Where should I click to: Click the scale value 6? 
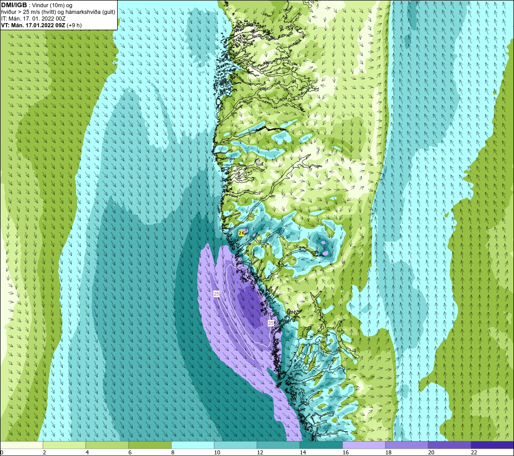130,452
